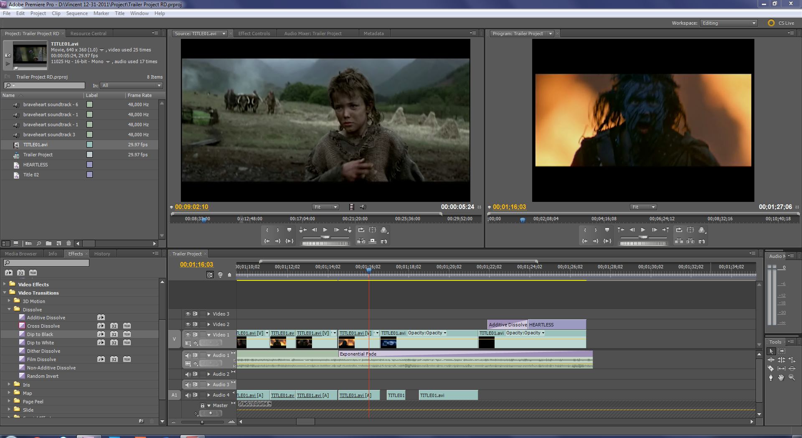
Task: Select the Zoom tool in Tools panel
Action: click(x=792, y=377)
